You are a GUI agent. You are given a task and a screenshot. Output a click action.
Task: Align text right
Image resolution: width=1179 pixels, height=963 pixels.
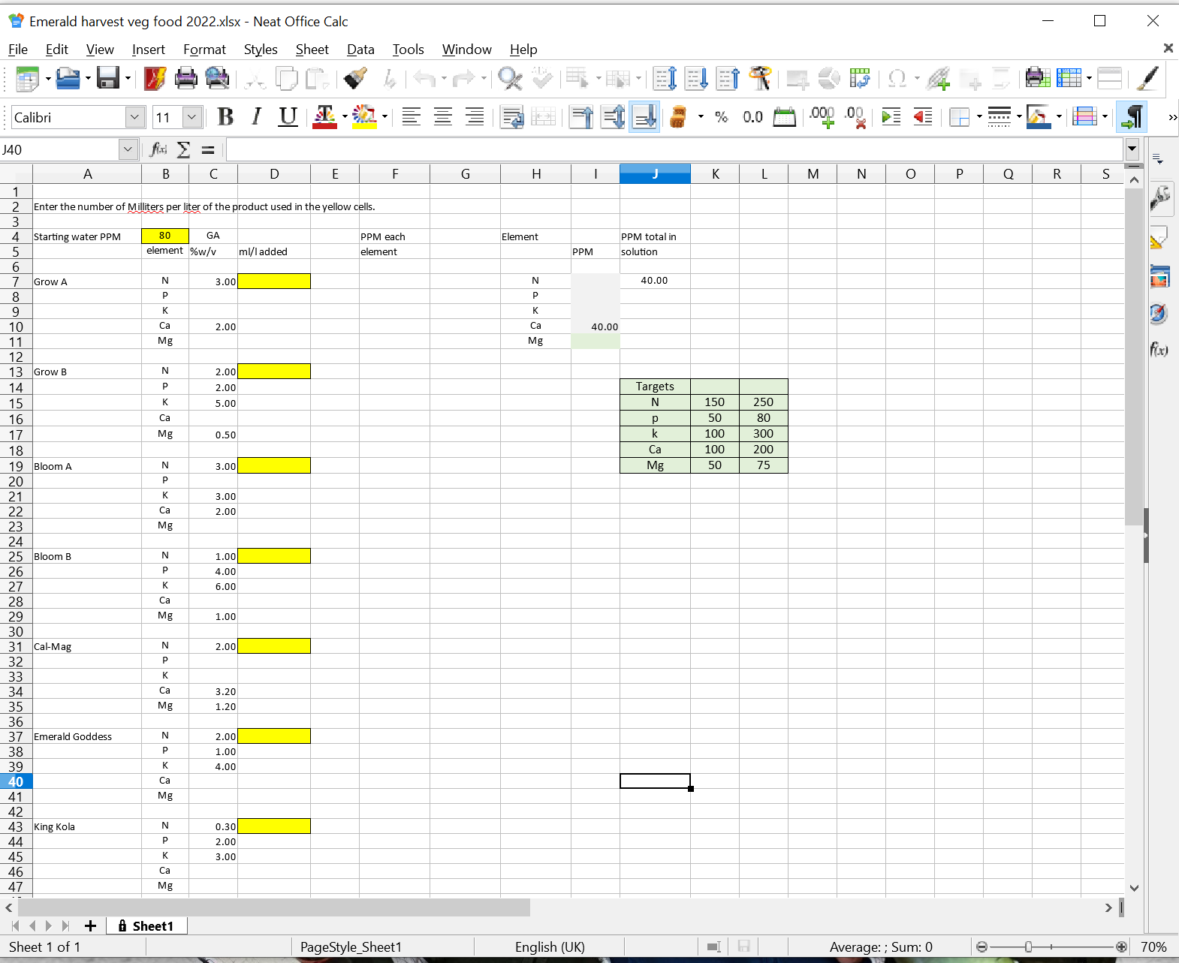pos(475,117)
